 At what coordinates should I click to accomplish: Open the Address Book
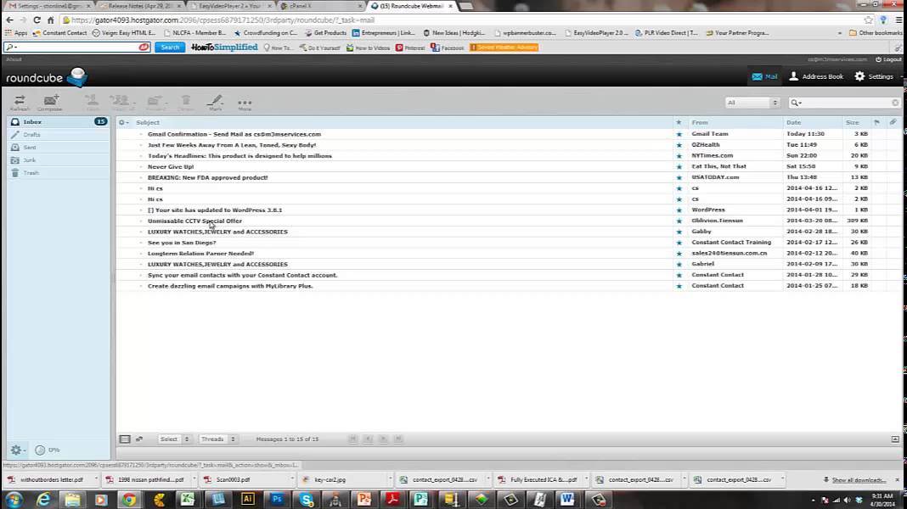pos(816,76)
